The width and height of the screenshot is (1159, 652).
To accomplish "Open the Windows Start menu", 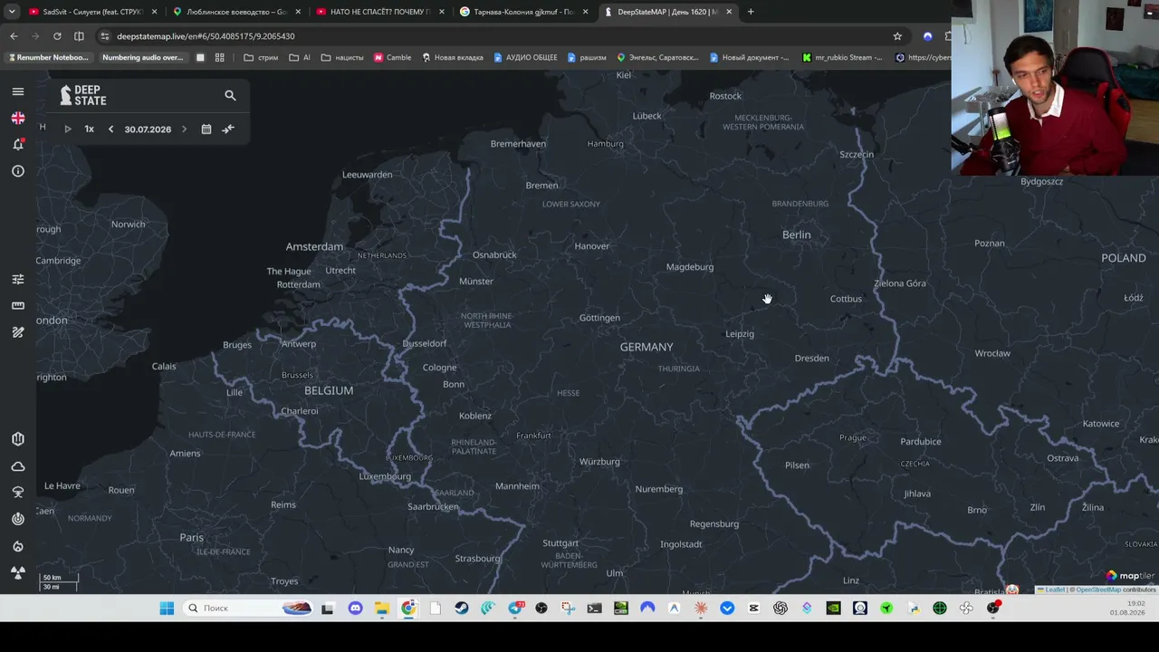I will tap(167, 609).
